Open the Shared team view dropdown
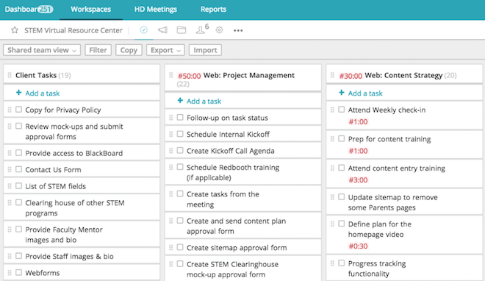485x281 pixels. (x=42, y=50)
